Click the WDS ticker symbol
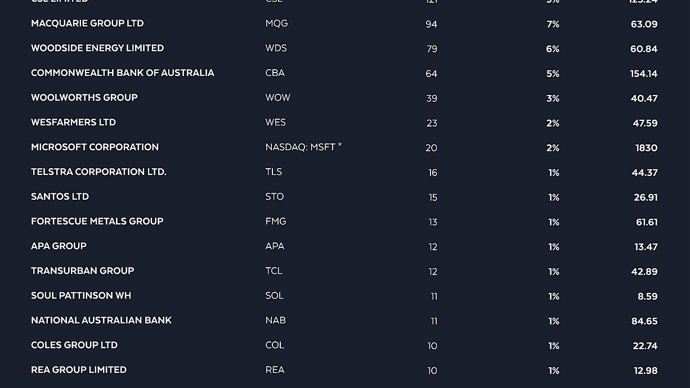 point(276,48)
